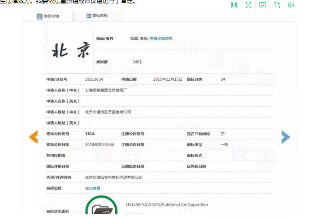Select announcement date 2018年09月06日
This screenshot has height=218, width=332.
point(100,145)
